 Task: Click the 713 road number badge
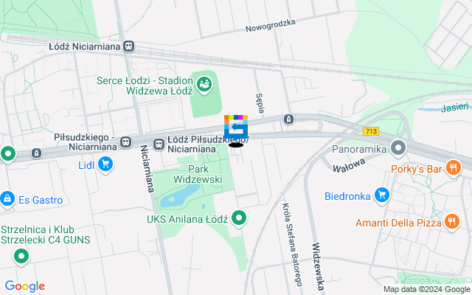(370, 131)
